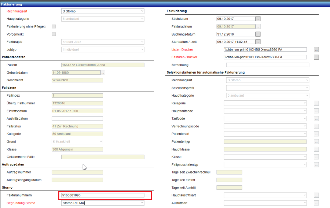Open lookup button next to Tarifcode
Image resolution: width=330 pixels, height=208 pixels.
point(316,119)
